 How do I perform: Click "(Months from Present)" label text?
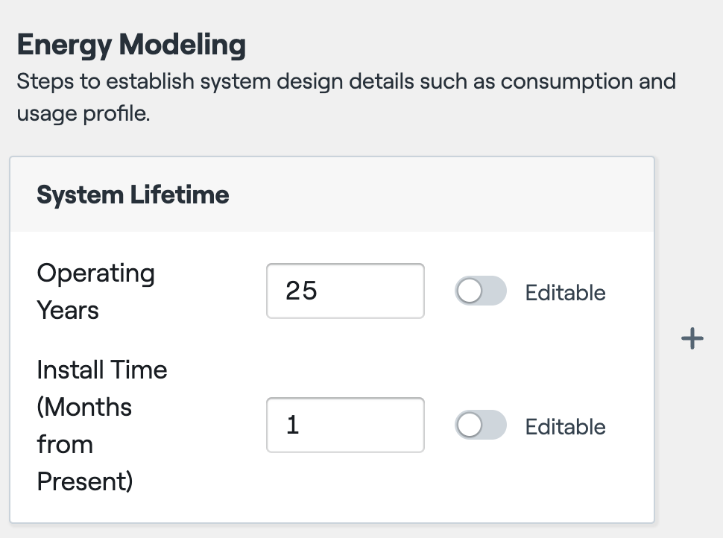tap(84, 444)
